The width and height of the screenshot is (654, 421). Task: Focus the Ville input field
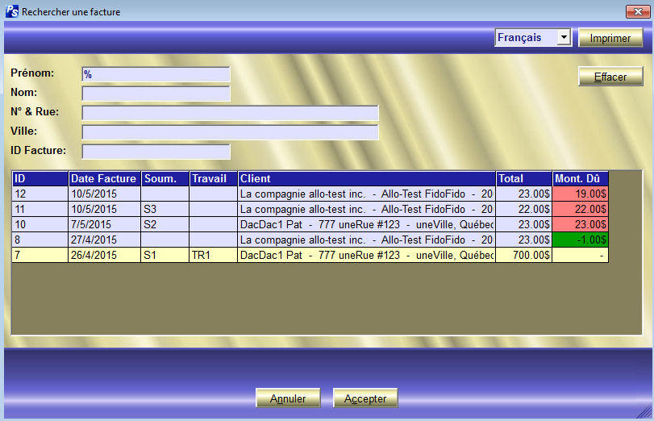(x=231, y=131)
